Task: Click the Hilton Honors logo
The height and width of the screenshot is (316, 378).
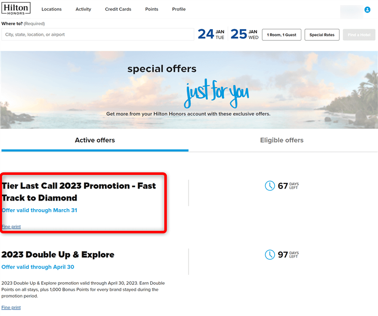Action: click(x=16, y=9)
